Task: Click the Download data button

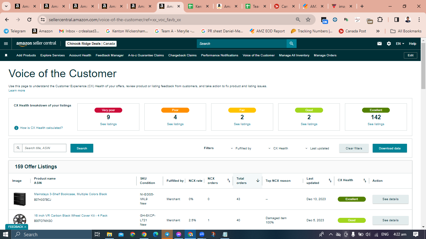Action: [390, 148]
